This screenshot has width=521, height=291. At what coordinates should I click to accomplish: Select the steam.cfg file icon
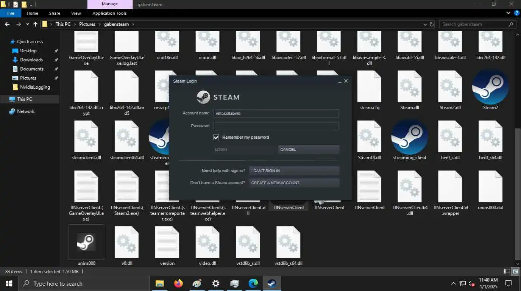[x=369, y=87]
